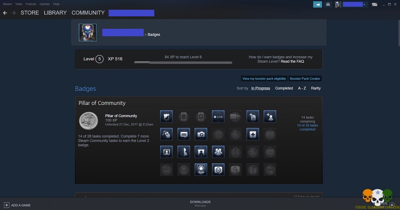
Task: Click the greyed-out open book task icon
Action: coord(270,134)
